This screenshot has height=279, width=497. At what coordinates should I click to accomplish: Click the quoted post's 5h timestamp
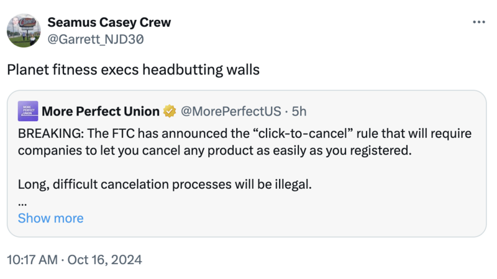coord(299,112)
